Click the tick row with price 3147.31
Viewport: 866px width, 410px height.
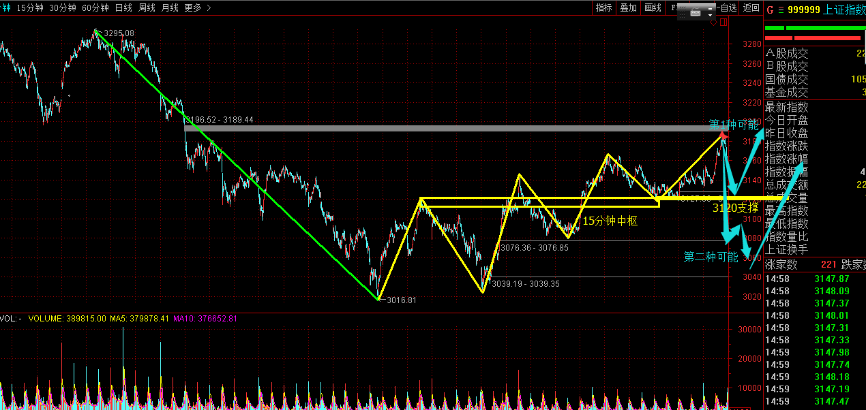[x=815, y=328]
